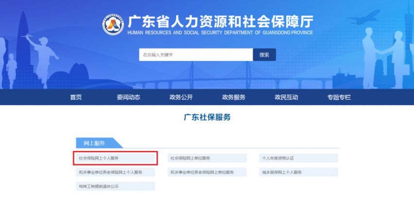
Task: Focus the keyword search input field
Action: coord(195,55)
